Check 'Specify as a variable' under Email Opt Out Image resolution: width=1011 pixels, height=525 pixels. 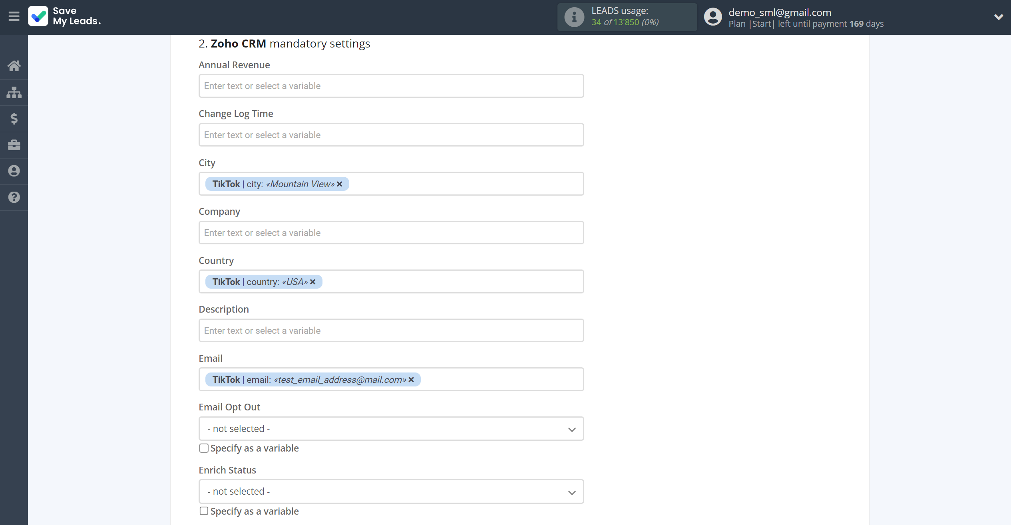click(204, 448)
